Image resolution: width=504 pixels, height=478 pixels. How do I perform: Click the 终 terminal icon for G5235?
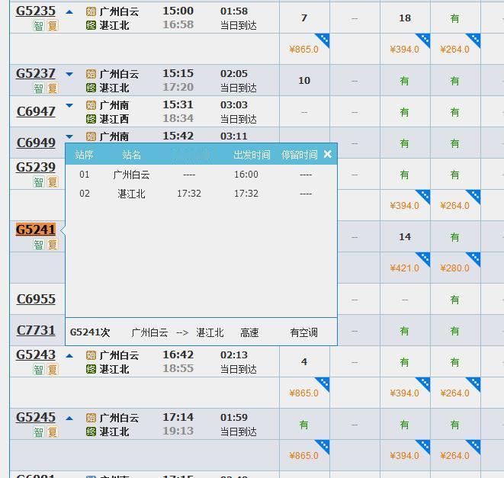(91, 25)
